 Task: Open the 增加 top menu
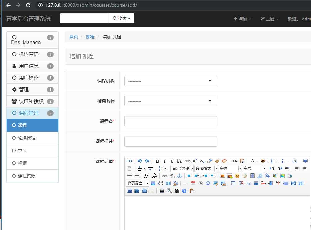[242, 19]
